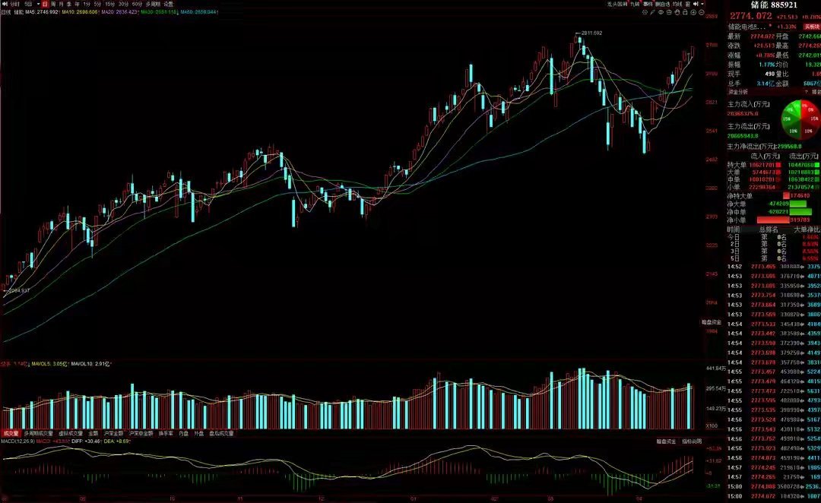The image size is (821, 503).
Task: Click the 特大单 row in flow table
Action: [x=773, y=165]
